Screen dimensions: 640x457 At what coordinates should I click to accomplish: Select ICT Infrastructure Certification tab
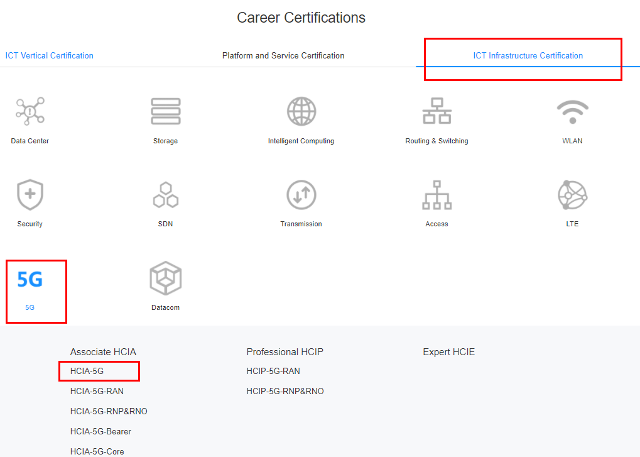pyautogui.click(x=528, y=55)
